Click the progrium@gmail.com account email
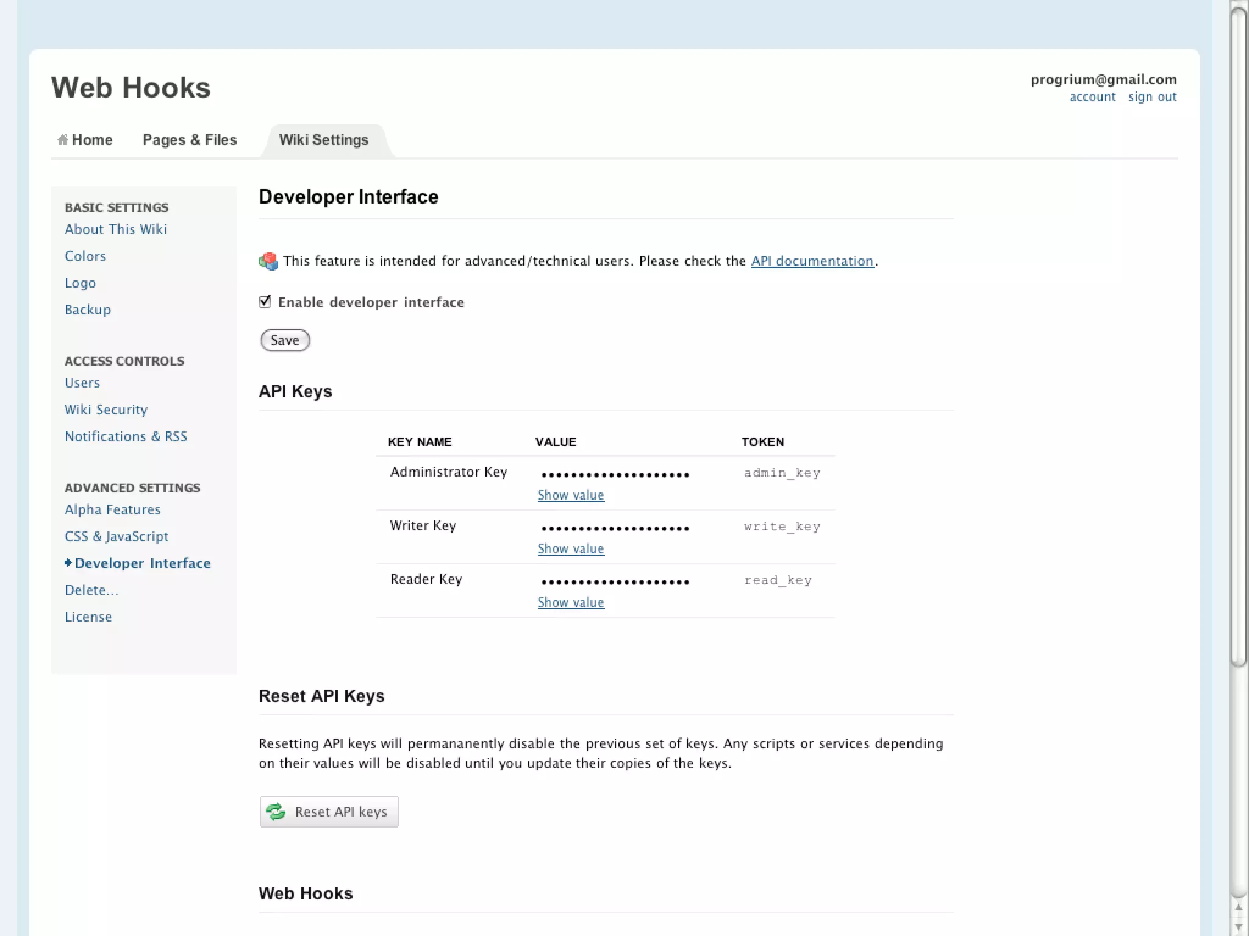This screenshot has width=1249, height=936. pos(1103,79)
